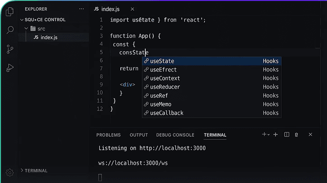Click the 'consState' text on line 5
The image size is (327, 183).
[x=134, y=53]
